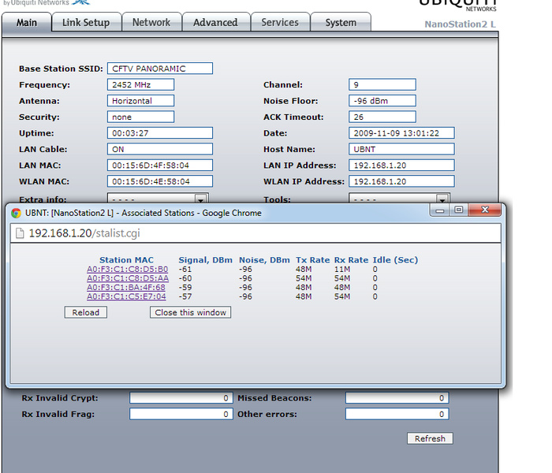Open station link A0:F3:C1:C5:E7:04
552x473 pixels.
(x=126, y=296)
